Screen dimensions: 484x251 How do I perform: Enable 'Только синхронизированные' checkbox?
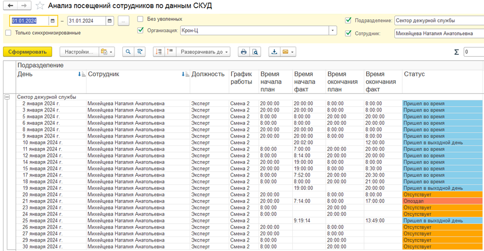pyautogui.click(x=8, y=33)
